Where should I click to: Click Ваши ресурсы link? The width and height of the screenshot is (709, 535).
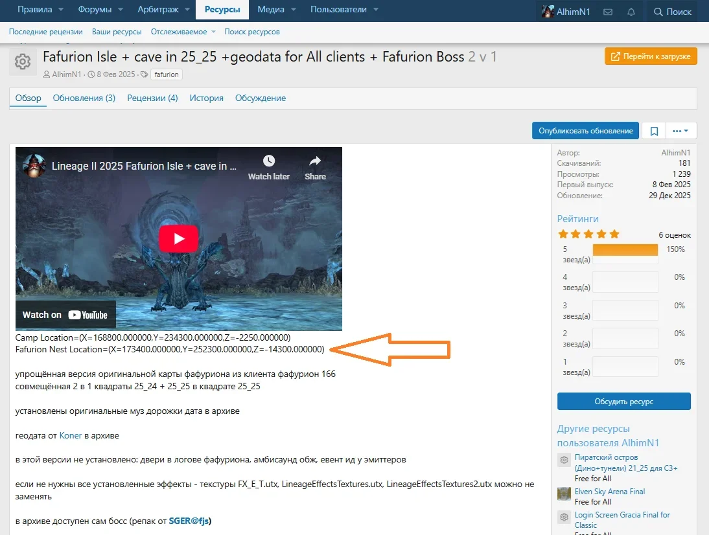(117, 32)
